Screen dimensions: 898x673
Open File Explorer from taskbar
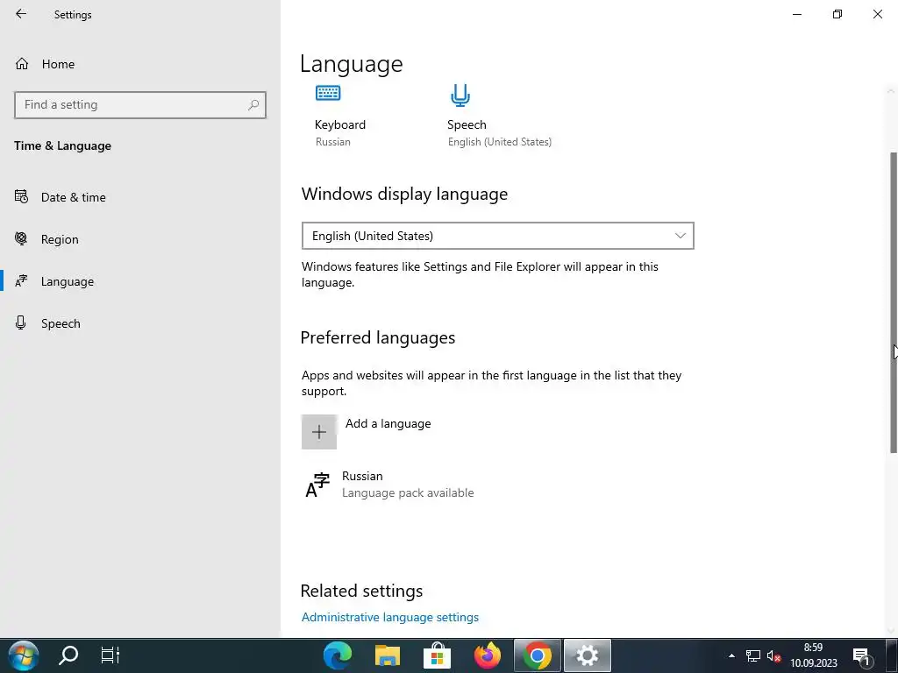click(x=387, y=655)
